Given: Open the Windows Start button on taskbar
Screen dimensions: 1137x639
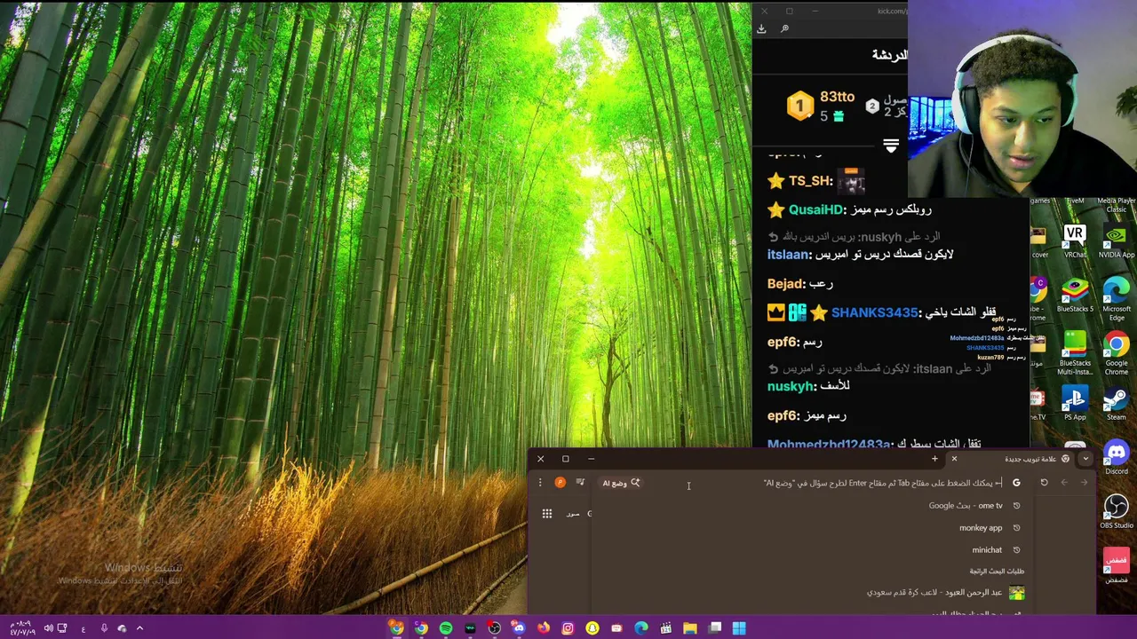Looking at the screenshot, I should [739, 628].
